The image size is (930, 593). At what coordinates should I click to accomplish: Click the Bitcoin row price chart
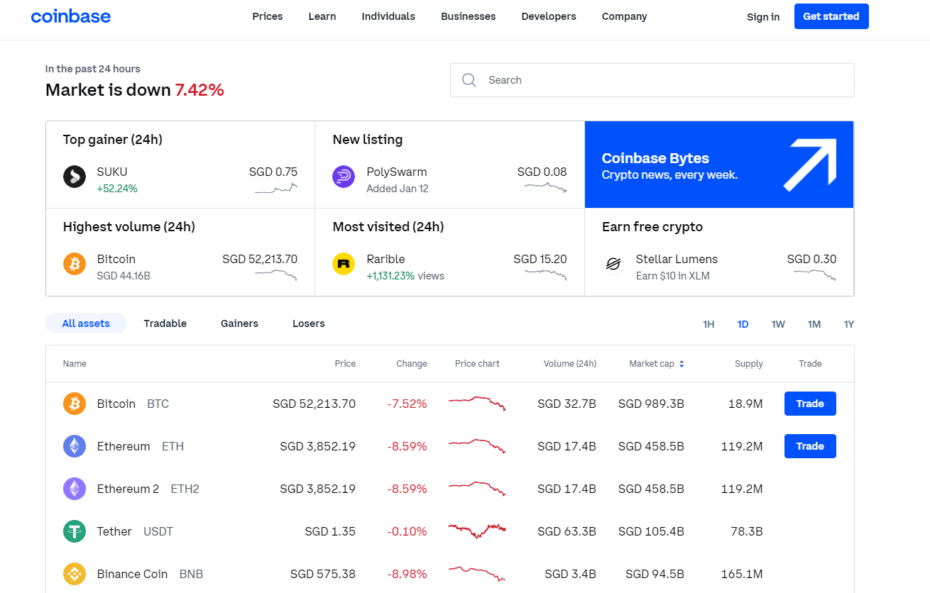tap(477, 404)
